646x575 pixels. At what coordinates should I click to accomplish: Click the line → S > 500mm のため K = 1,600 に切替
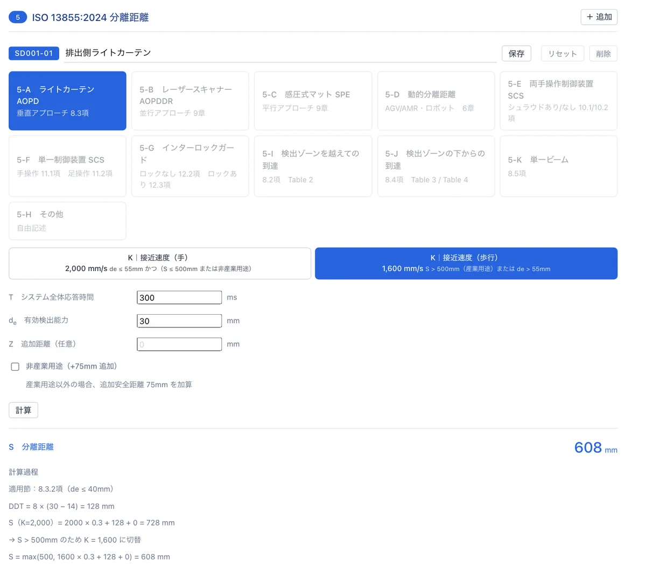click(x=75, y=539)
